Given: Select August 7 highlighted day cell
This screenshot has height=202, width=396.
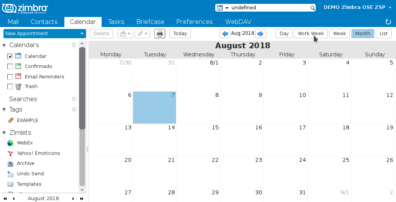Looking at the screenshot, I should [x=155, y=108].
